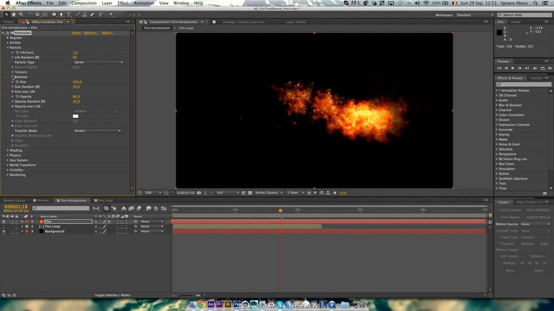The width and height of the screenshot is (554, 311).
Task: Open the Particle Type Sprite dropdown
Action: pyautogui.click(x=98, y=62)
